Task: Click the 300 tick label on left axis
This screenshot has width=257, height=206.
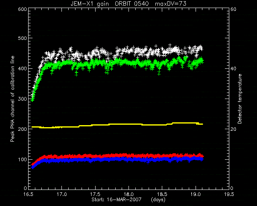Action: point(22,99)
